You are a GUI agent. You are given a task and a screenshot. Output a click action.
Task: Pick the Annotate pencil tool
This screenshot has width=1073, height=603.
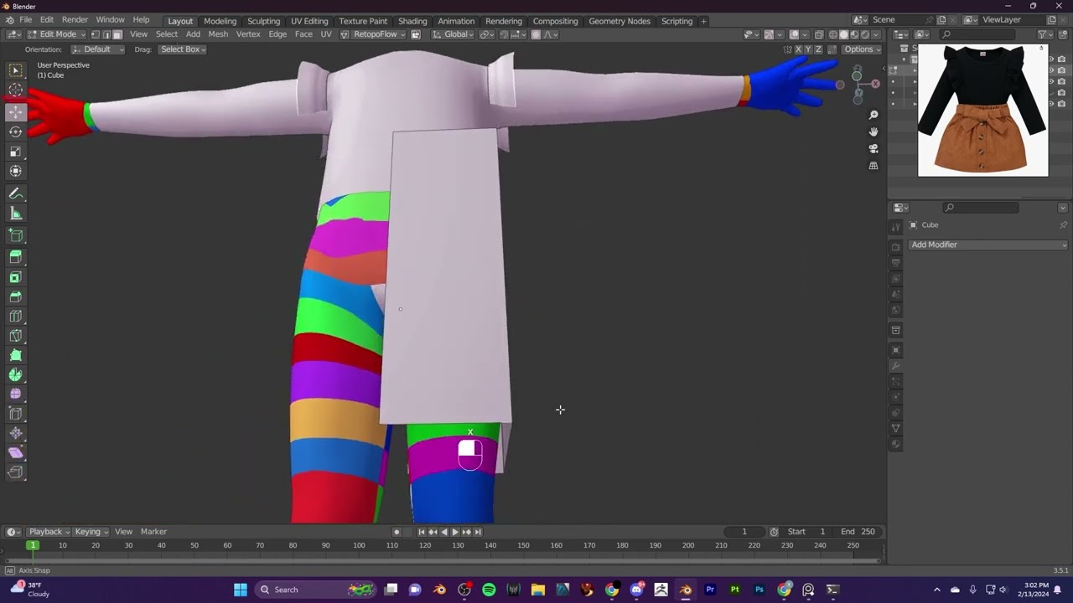16,193
